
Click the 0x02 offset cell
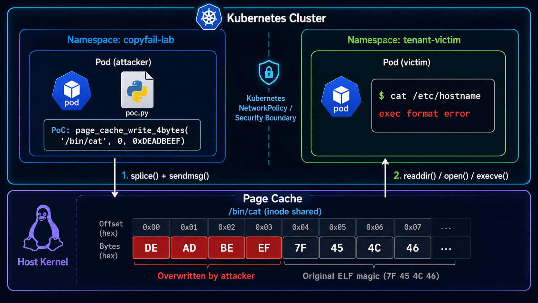(x=227, y=227)
